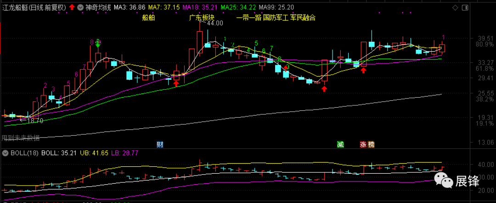Click the 18.70 low price label
This screenshot has width=496, height=203.
click(x=34, y=121)
